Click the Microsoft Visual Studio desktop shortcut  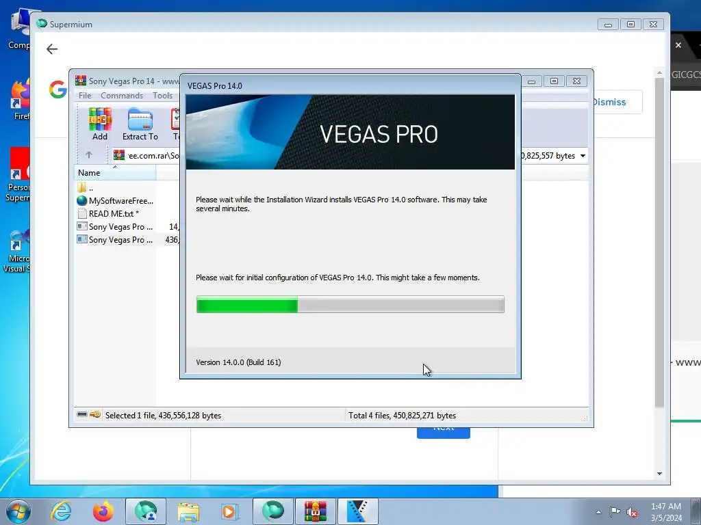[x=18, y=250]
